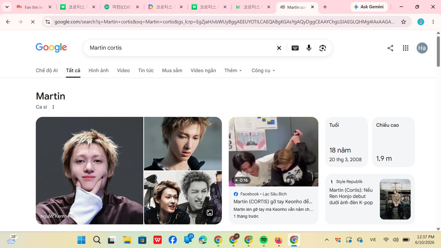Switch to the Fan tìm browser tab
This screenshot has width=441, height=248.
[x=34, y=7]
